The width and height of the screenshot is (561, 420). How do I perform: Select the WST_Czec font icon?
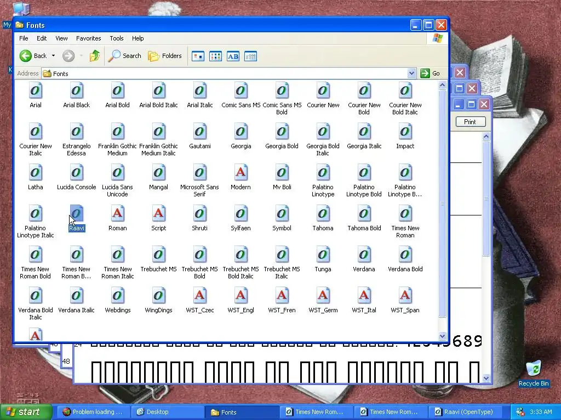[199, 296]
